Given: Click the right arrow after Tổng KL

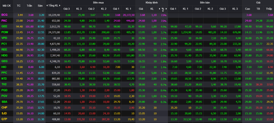Looking at the screenshot, I should click(60, 5).
